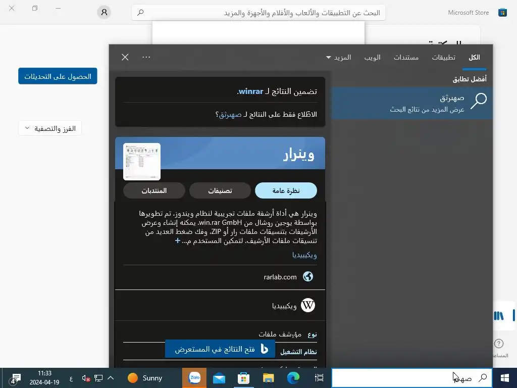Switch to the مستندات search tab
517x388 pixels.
pyautogui.click(x=406, y=58)
